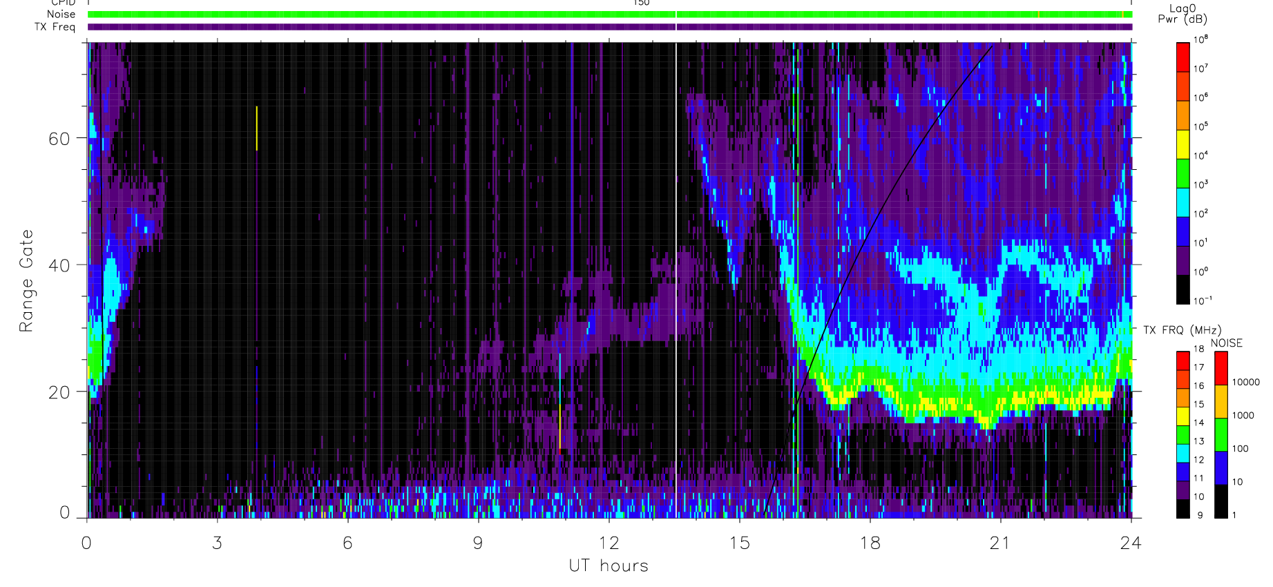Image resolution: width=1273 pixels, height=587 pixels.
Task: Pick the red top segment of NOISE colorbar
Action: (1221, 368)
